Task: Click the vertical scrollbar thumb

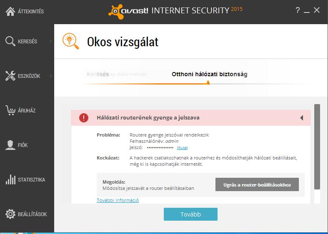Action: pyautogui.click(x=317, y=147)
